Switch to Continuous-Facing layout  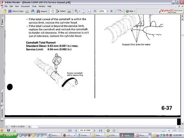pyautogui.click(x=175, y=130)
